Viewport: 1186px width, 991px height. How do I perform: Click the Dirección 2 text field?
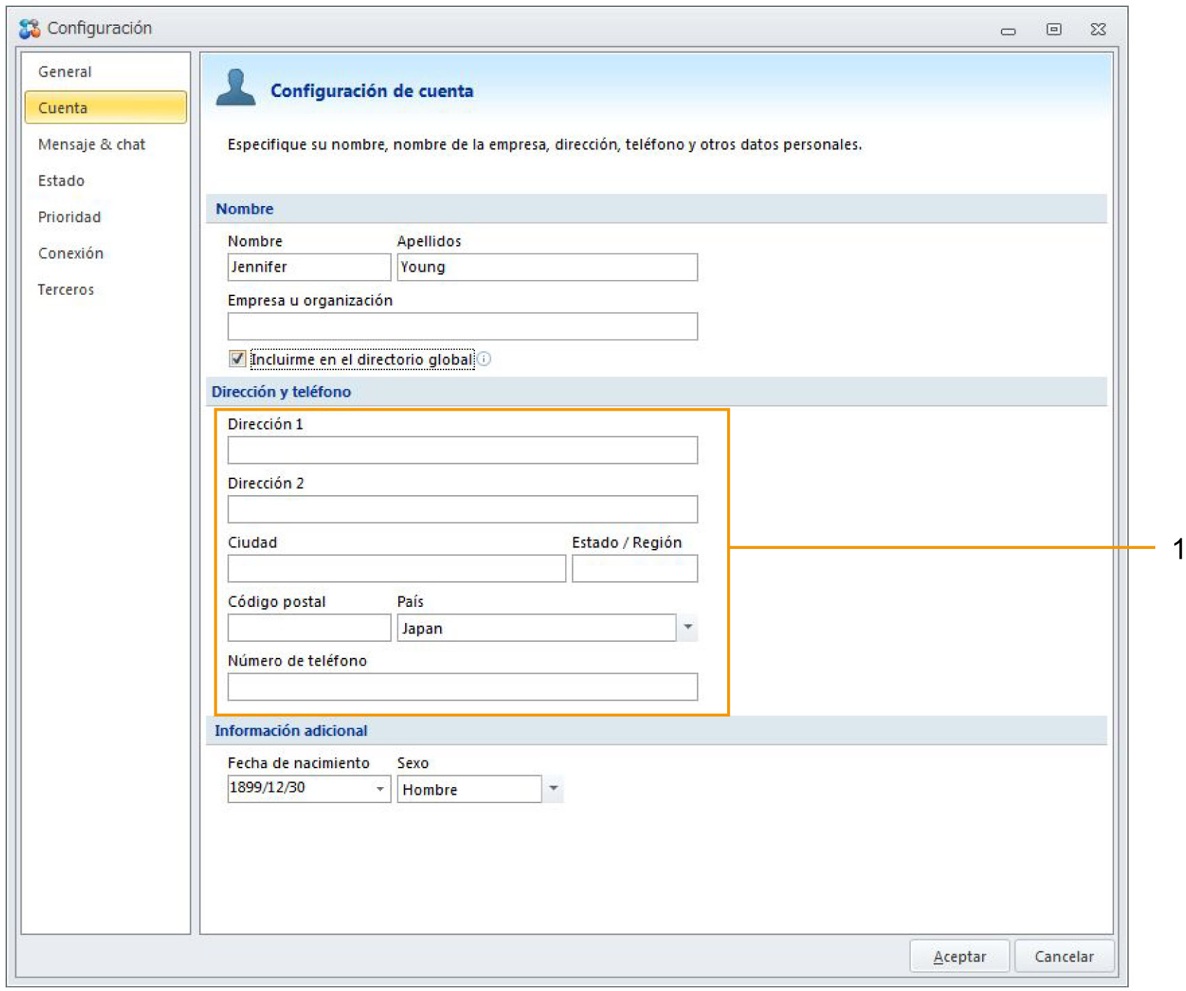click(x=462, y=509)
